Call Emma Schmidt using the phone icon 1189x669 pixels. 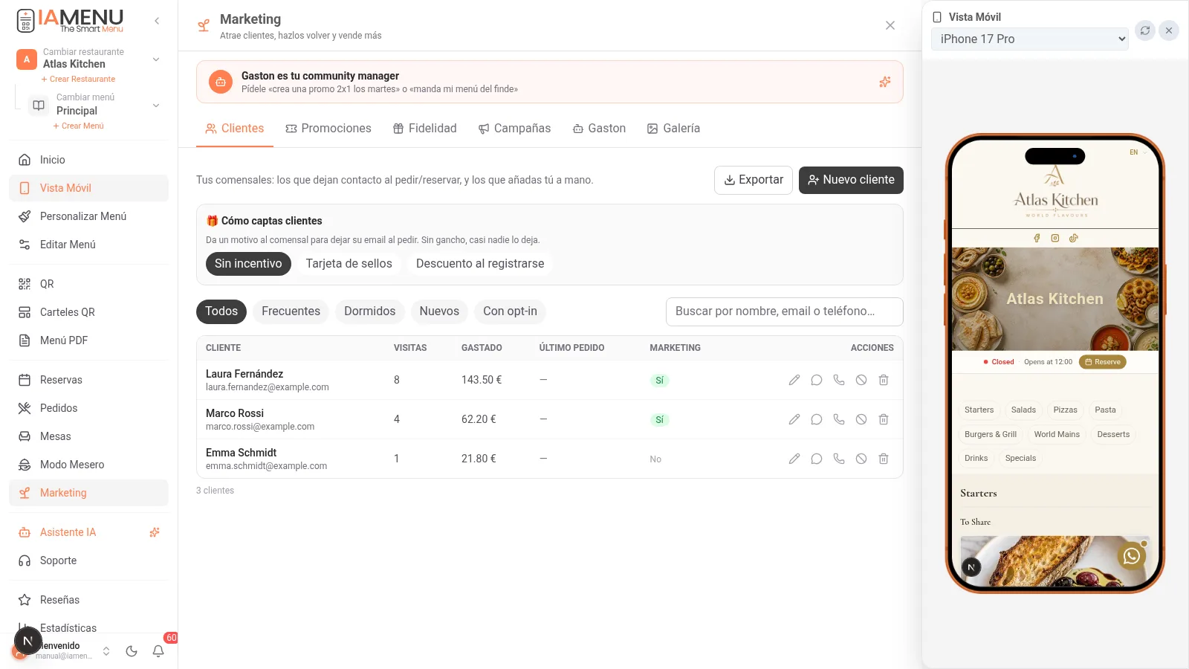(x=839, y=459)
